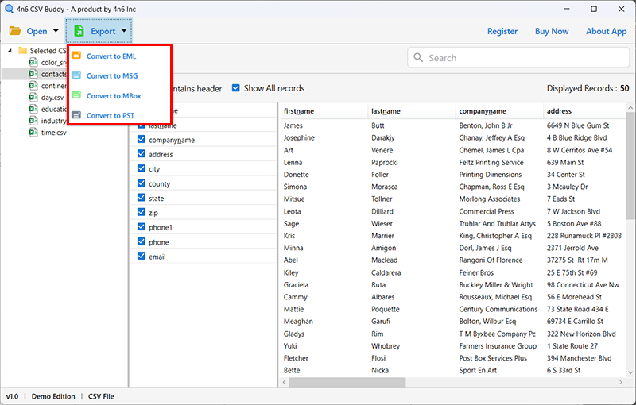Untick the companyname column checkbox

coord(142,139)
